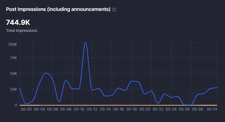The image size is (225, 122).
Task: Click the 05-31 date label
Action: (x=212, y=109)
